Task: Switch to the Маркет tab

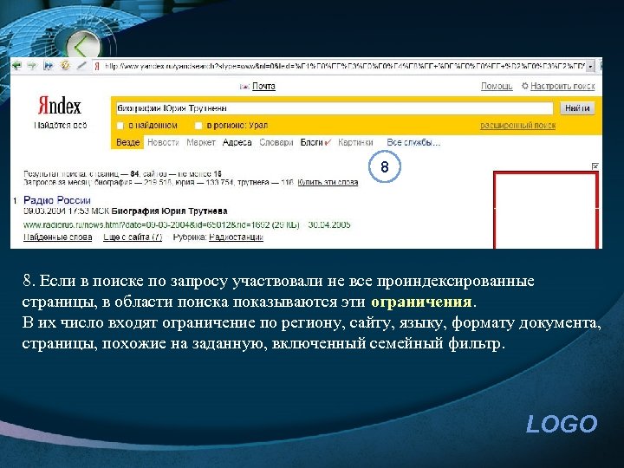Action: pyautogui.click(x=201, y=142)
